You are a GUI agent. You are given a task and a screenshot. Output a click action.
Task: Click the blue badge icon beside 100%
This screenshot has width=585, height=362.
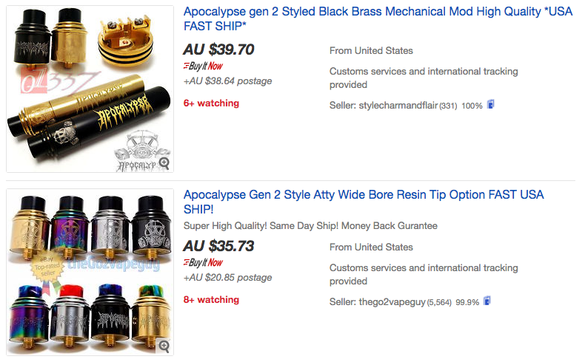point(490,105)
